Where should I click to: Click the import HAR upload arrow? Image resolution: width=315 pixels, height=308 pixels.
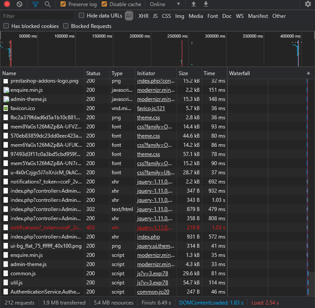tap(194, 4)
